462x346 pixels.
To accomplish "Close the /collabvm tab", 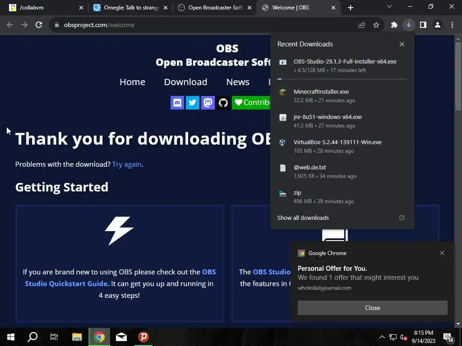I will point(81,8).
